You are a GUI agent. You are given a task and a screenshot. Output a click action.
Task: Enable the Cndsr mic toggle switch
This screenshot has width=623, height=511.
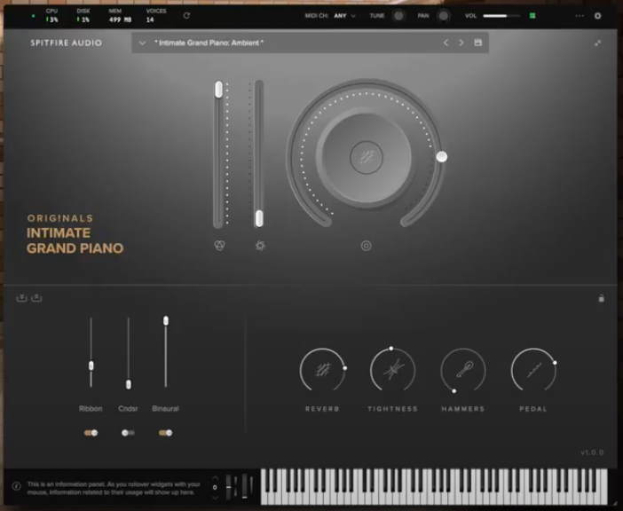click(x=128, y=433)
